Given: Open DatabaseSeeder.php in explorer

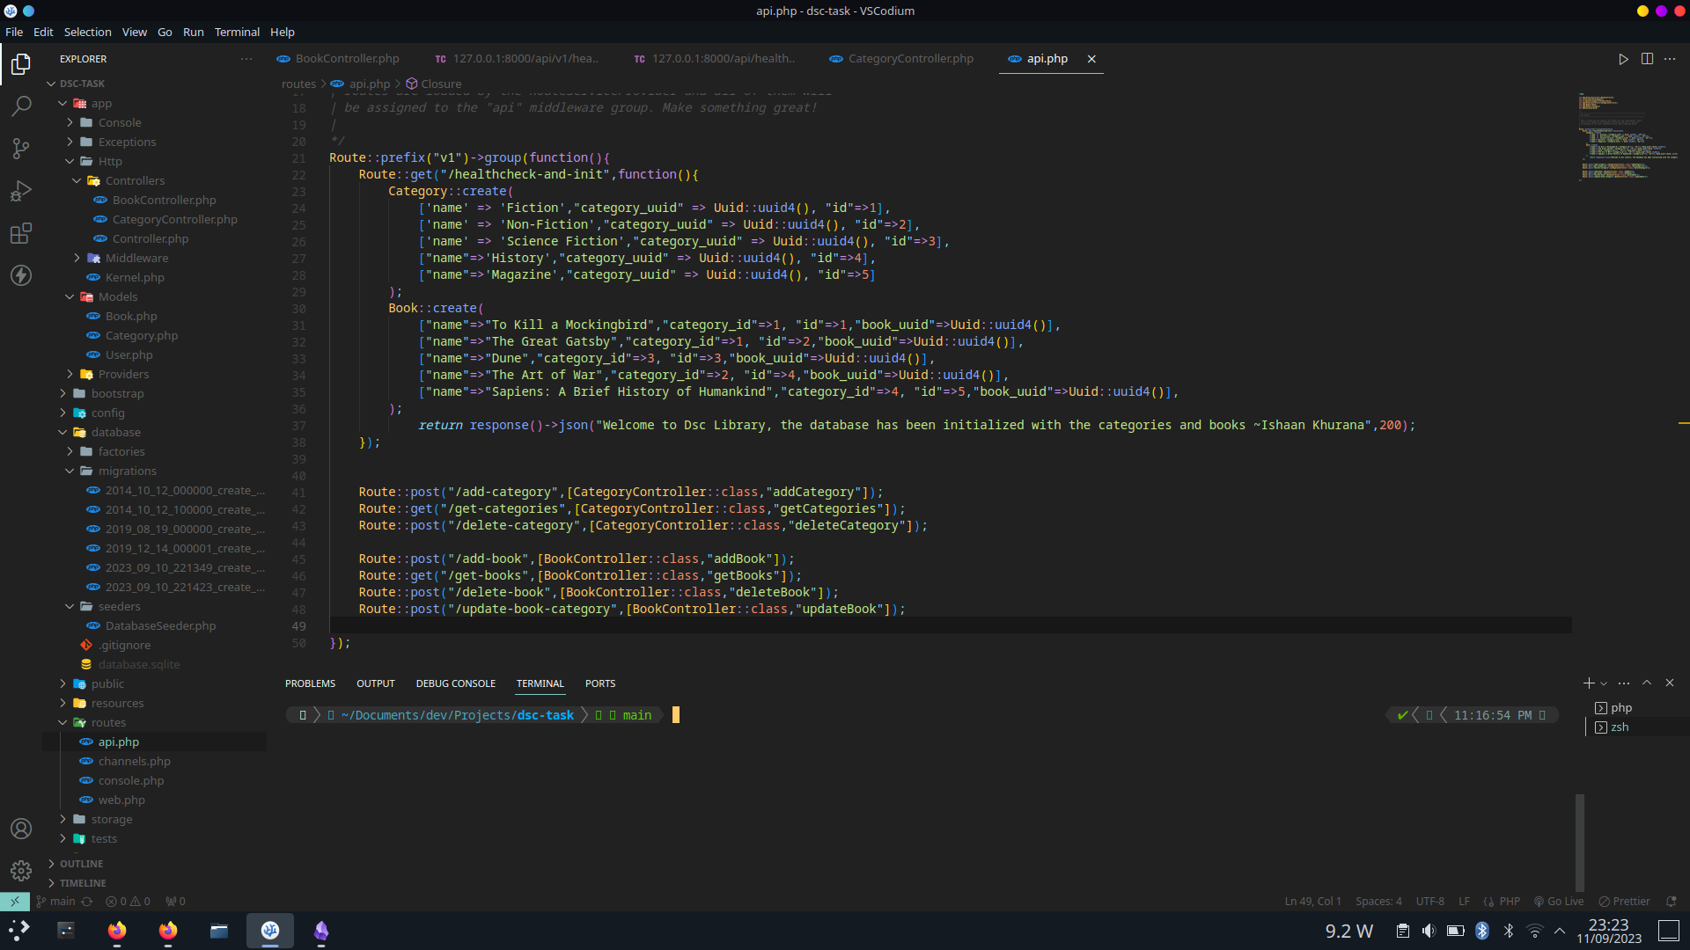Looking at the screenshot, I should pyautogui.click(x=160, y=626).
